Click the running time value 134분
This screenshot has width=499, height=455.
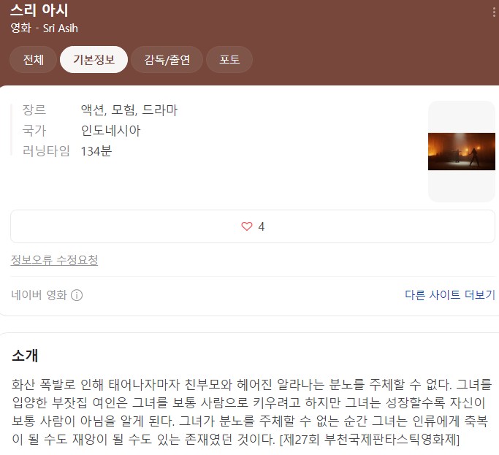click(96, 151)
